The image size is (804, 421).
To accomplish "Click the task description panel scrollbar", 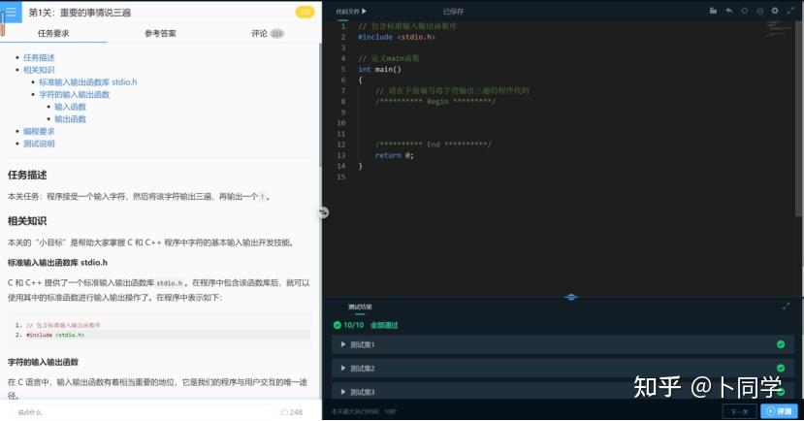I will (x=319, y=103).
